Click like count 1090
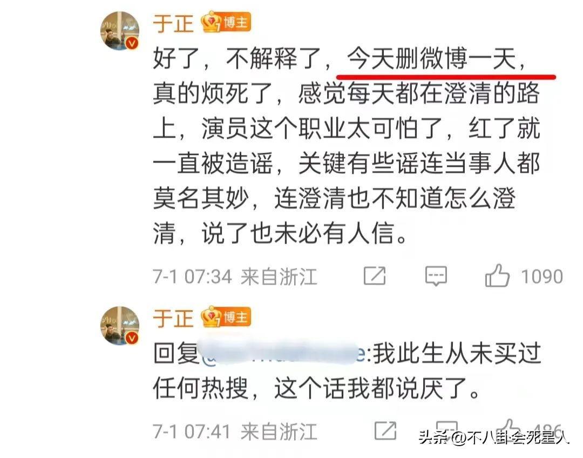The image size is (583, 458). [x=542, y=277]
